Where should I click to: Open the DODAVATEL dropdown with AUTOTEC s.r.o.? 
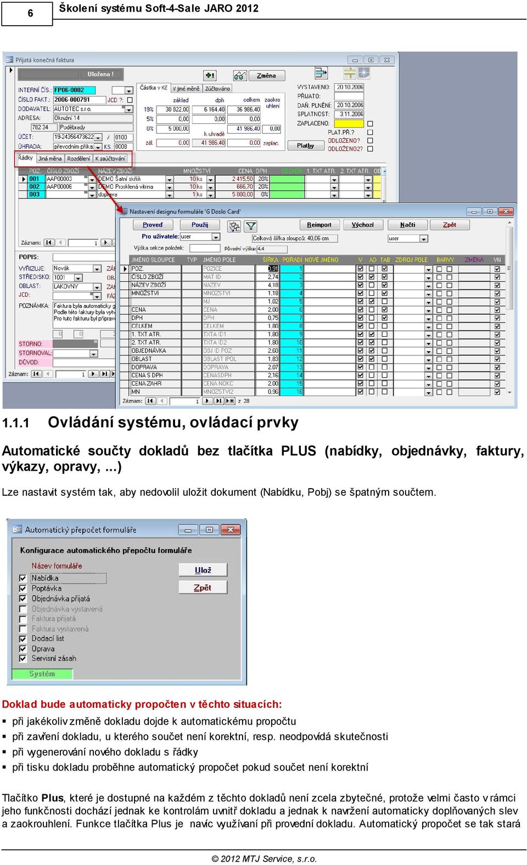click(129, 109)
